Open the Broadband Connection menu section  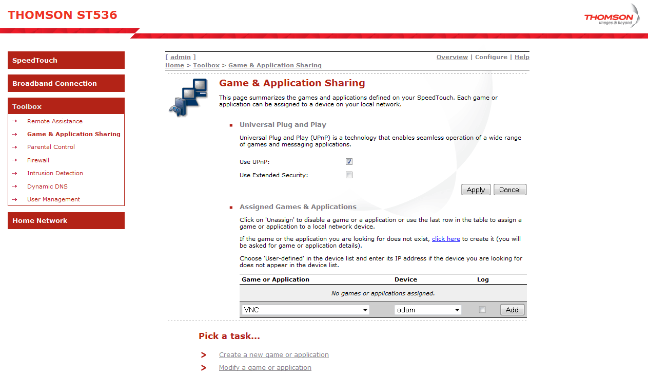point(66,83)
